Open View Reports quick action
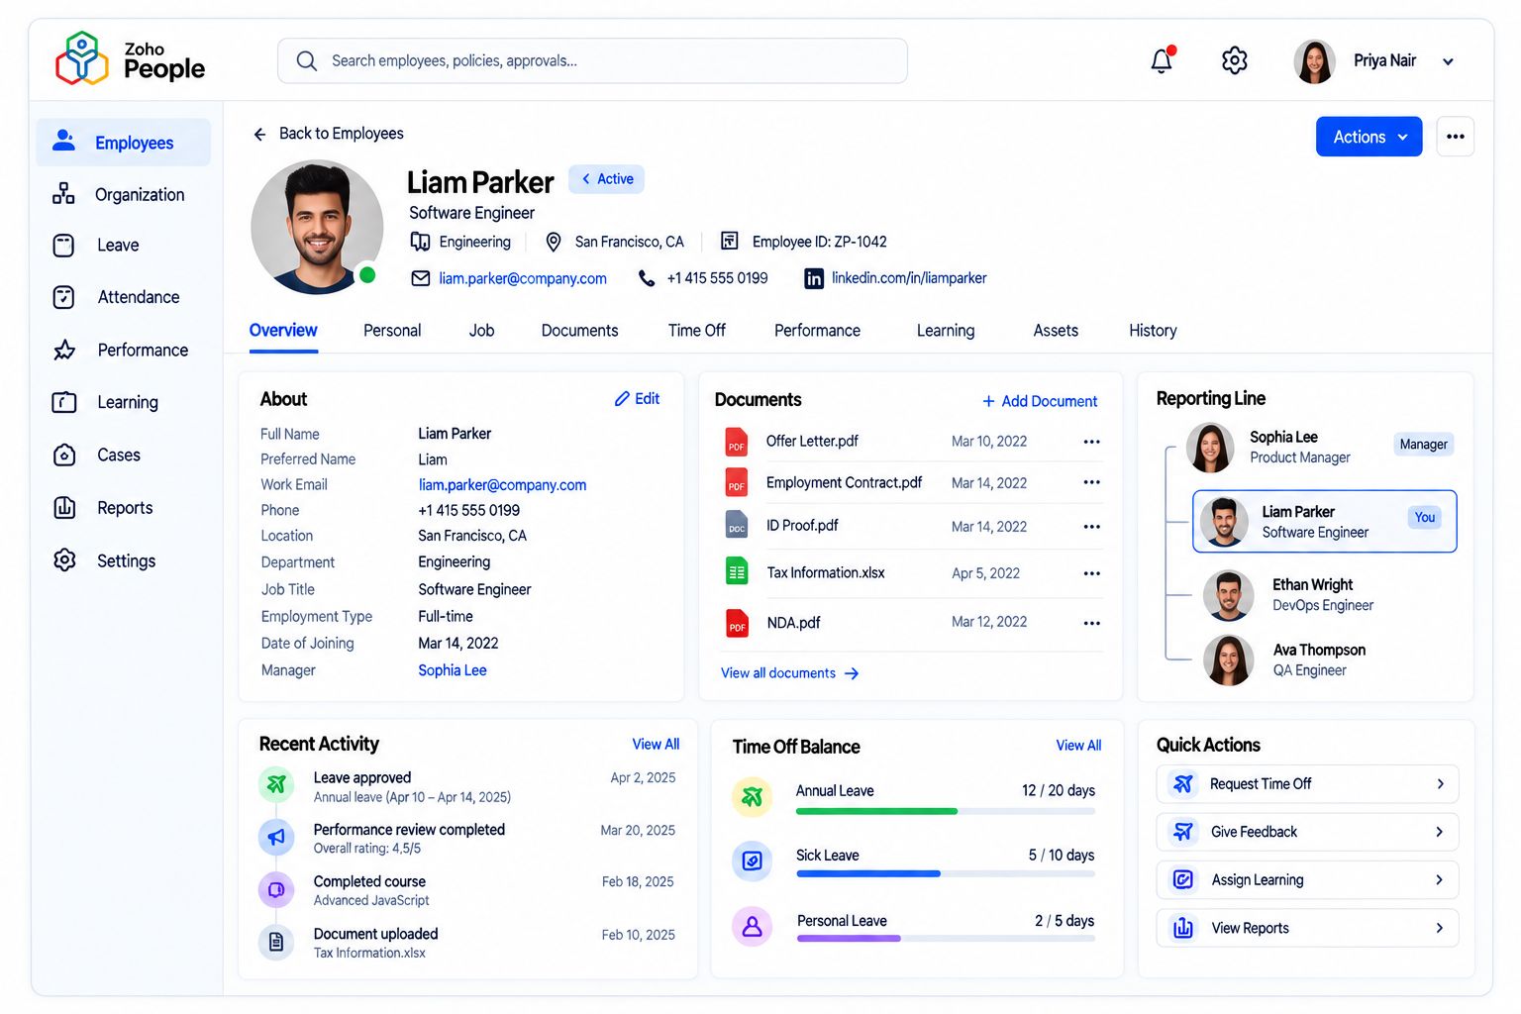1521x1014 pixels. pos(1307,928)
